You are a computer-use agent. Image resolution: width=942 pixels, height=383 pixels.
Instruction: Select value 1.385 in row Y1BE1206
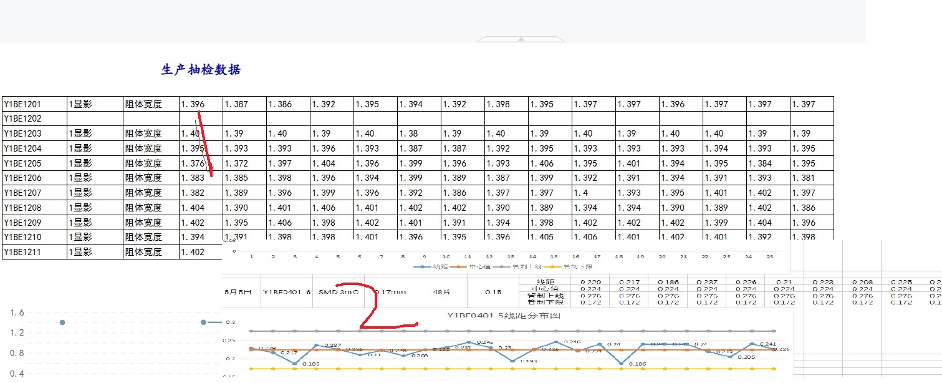(236, 178)
